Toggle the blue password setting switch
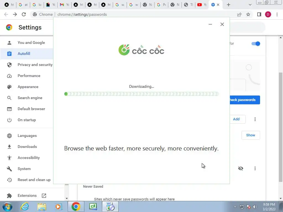Viewport: 283px width, 212px height. tap(256, 44)
